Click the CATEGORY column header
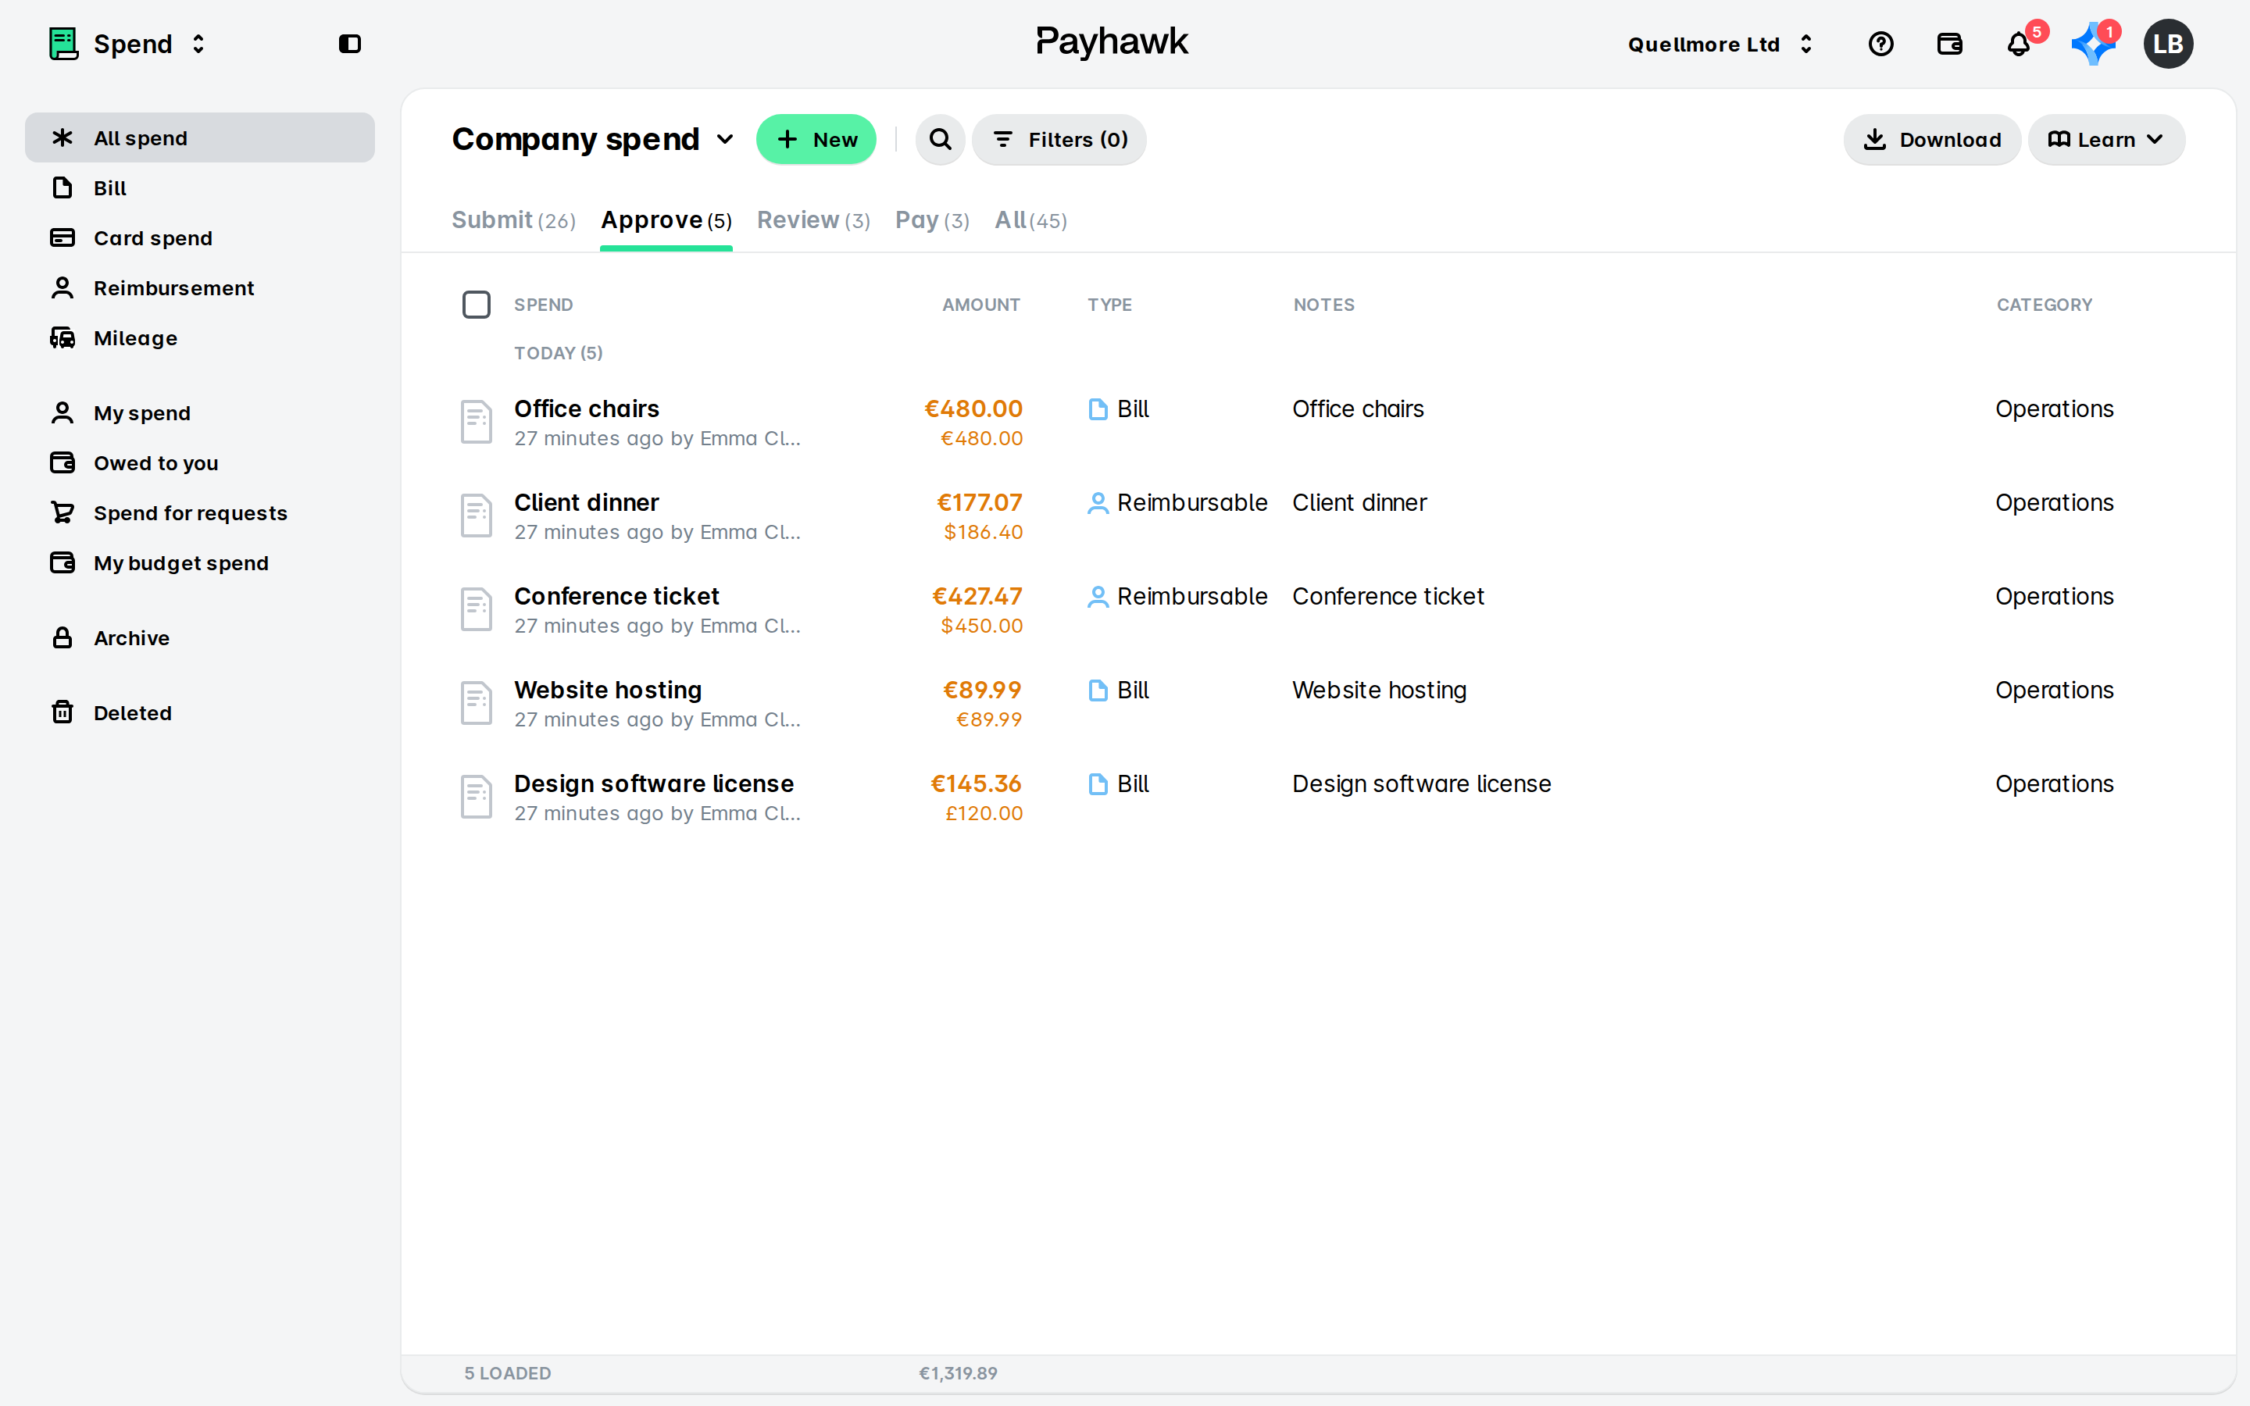 pos(2044,305)
